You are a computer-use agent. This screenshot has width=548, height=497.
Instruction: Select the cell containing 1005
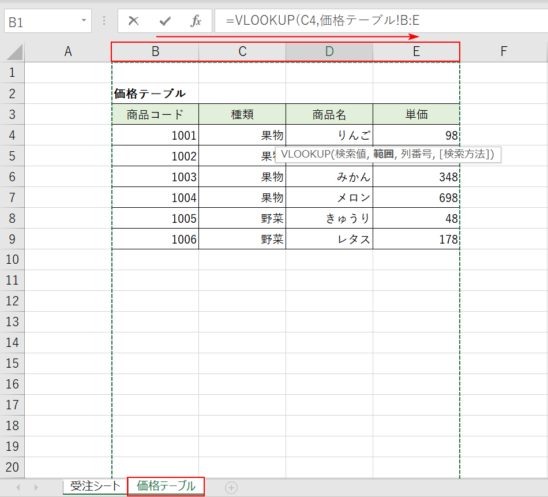155,218
